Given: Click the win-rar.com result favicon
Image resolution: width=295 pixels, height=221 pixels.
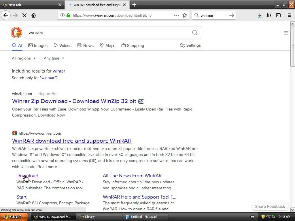Looking at the screenshot, I should 14,133.
